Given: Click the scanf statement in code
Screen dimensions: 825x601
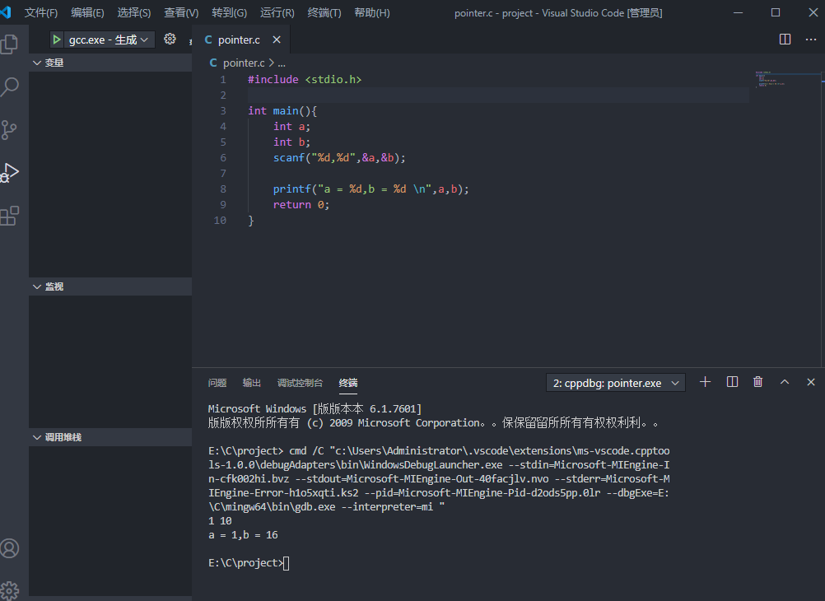Looking at the screenshot, I should pyautogui.click(x=339, y=158).
